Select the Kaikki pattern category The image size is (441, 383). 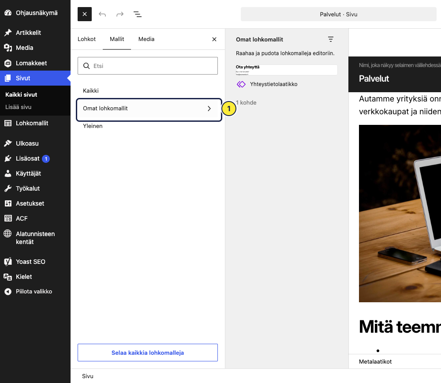click(90, 90)
